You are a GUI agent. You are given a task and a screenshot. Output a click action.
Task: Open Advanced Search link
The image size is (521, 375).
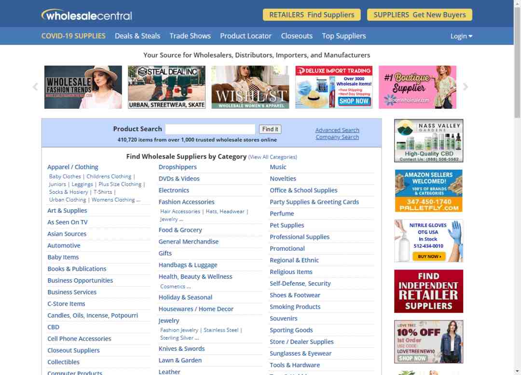[x=337, y=130]
